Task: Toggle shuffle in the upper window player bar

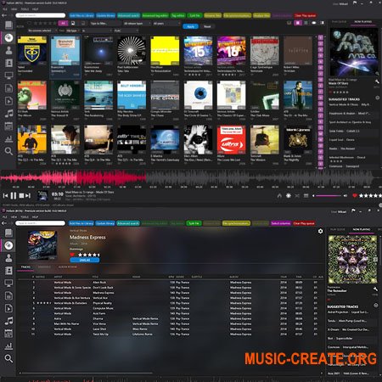Action: point(297,195)
